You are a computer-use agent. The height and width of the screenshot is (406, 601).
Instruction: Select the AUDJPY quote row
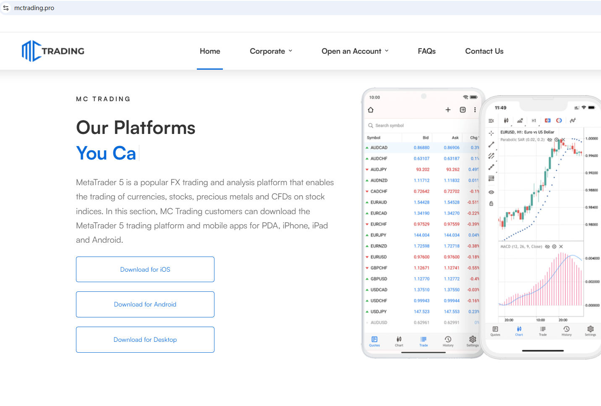tap(422, 170)
